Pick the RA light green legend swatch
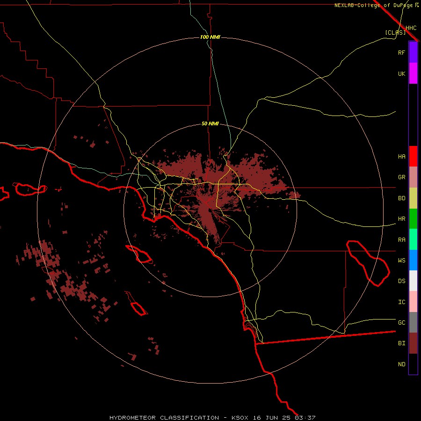 coord(413,240)
